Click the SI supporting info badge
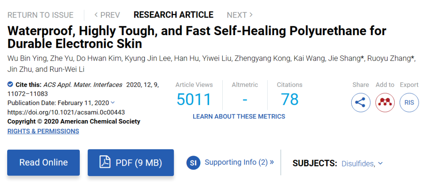Viewport: 431px width, 184px height. tap(193, 162)
